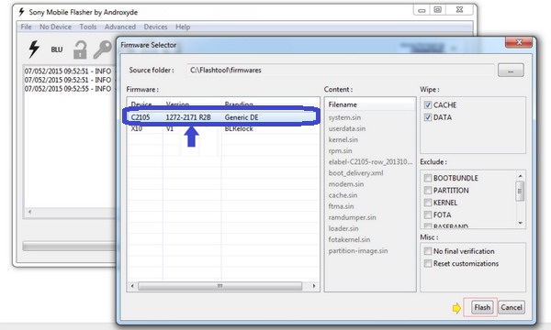Toggle the CACHE wipe checkbox
551x330 pixels.
tap(428, 104)
